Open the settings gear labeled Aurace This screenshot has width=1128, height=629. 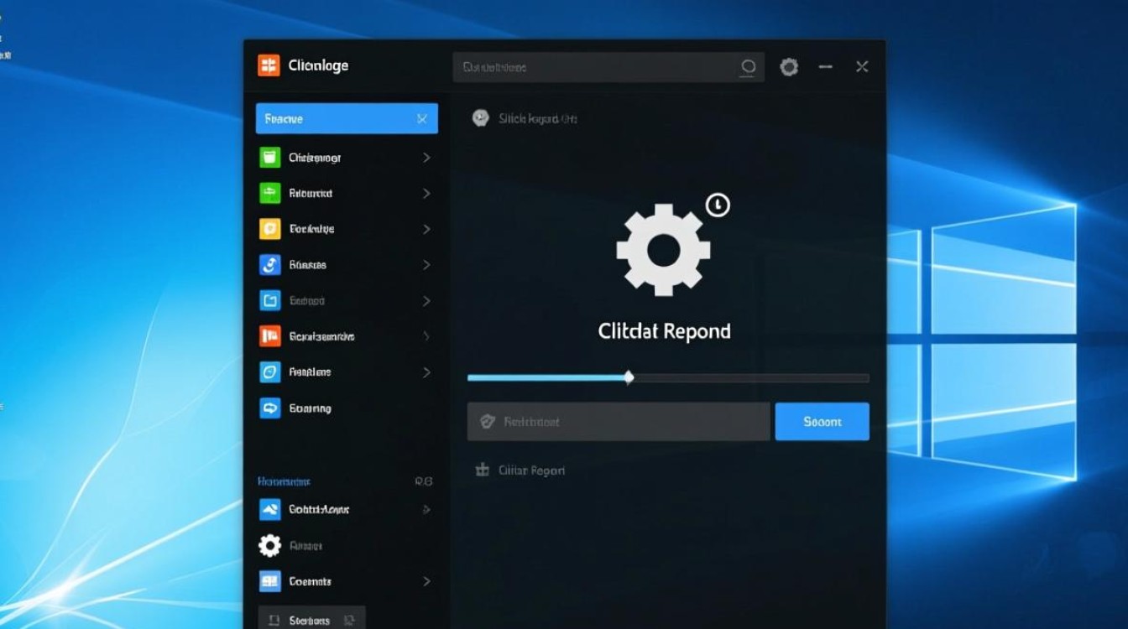click(x=270, y=545)
